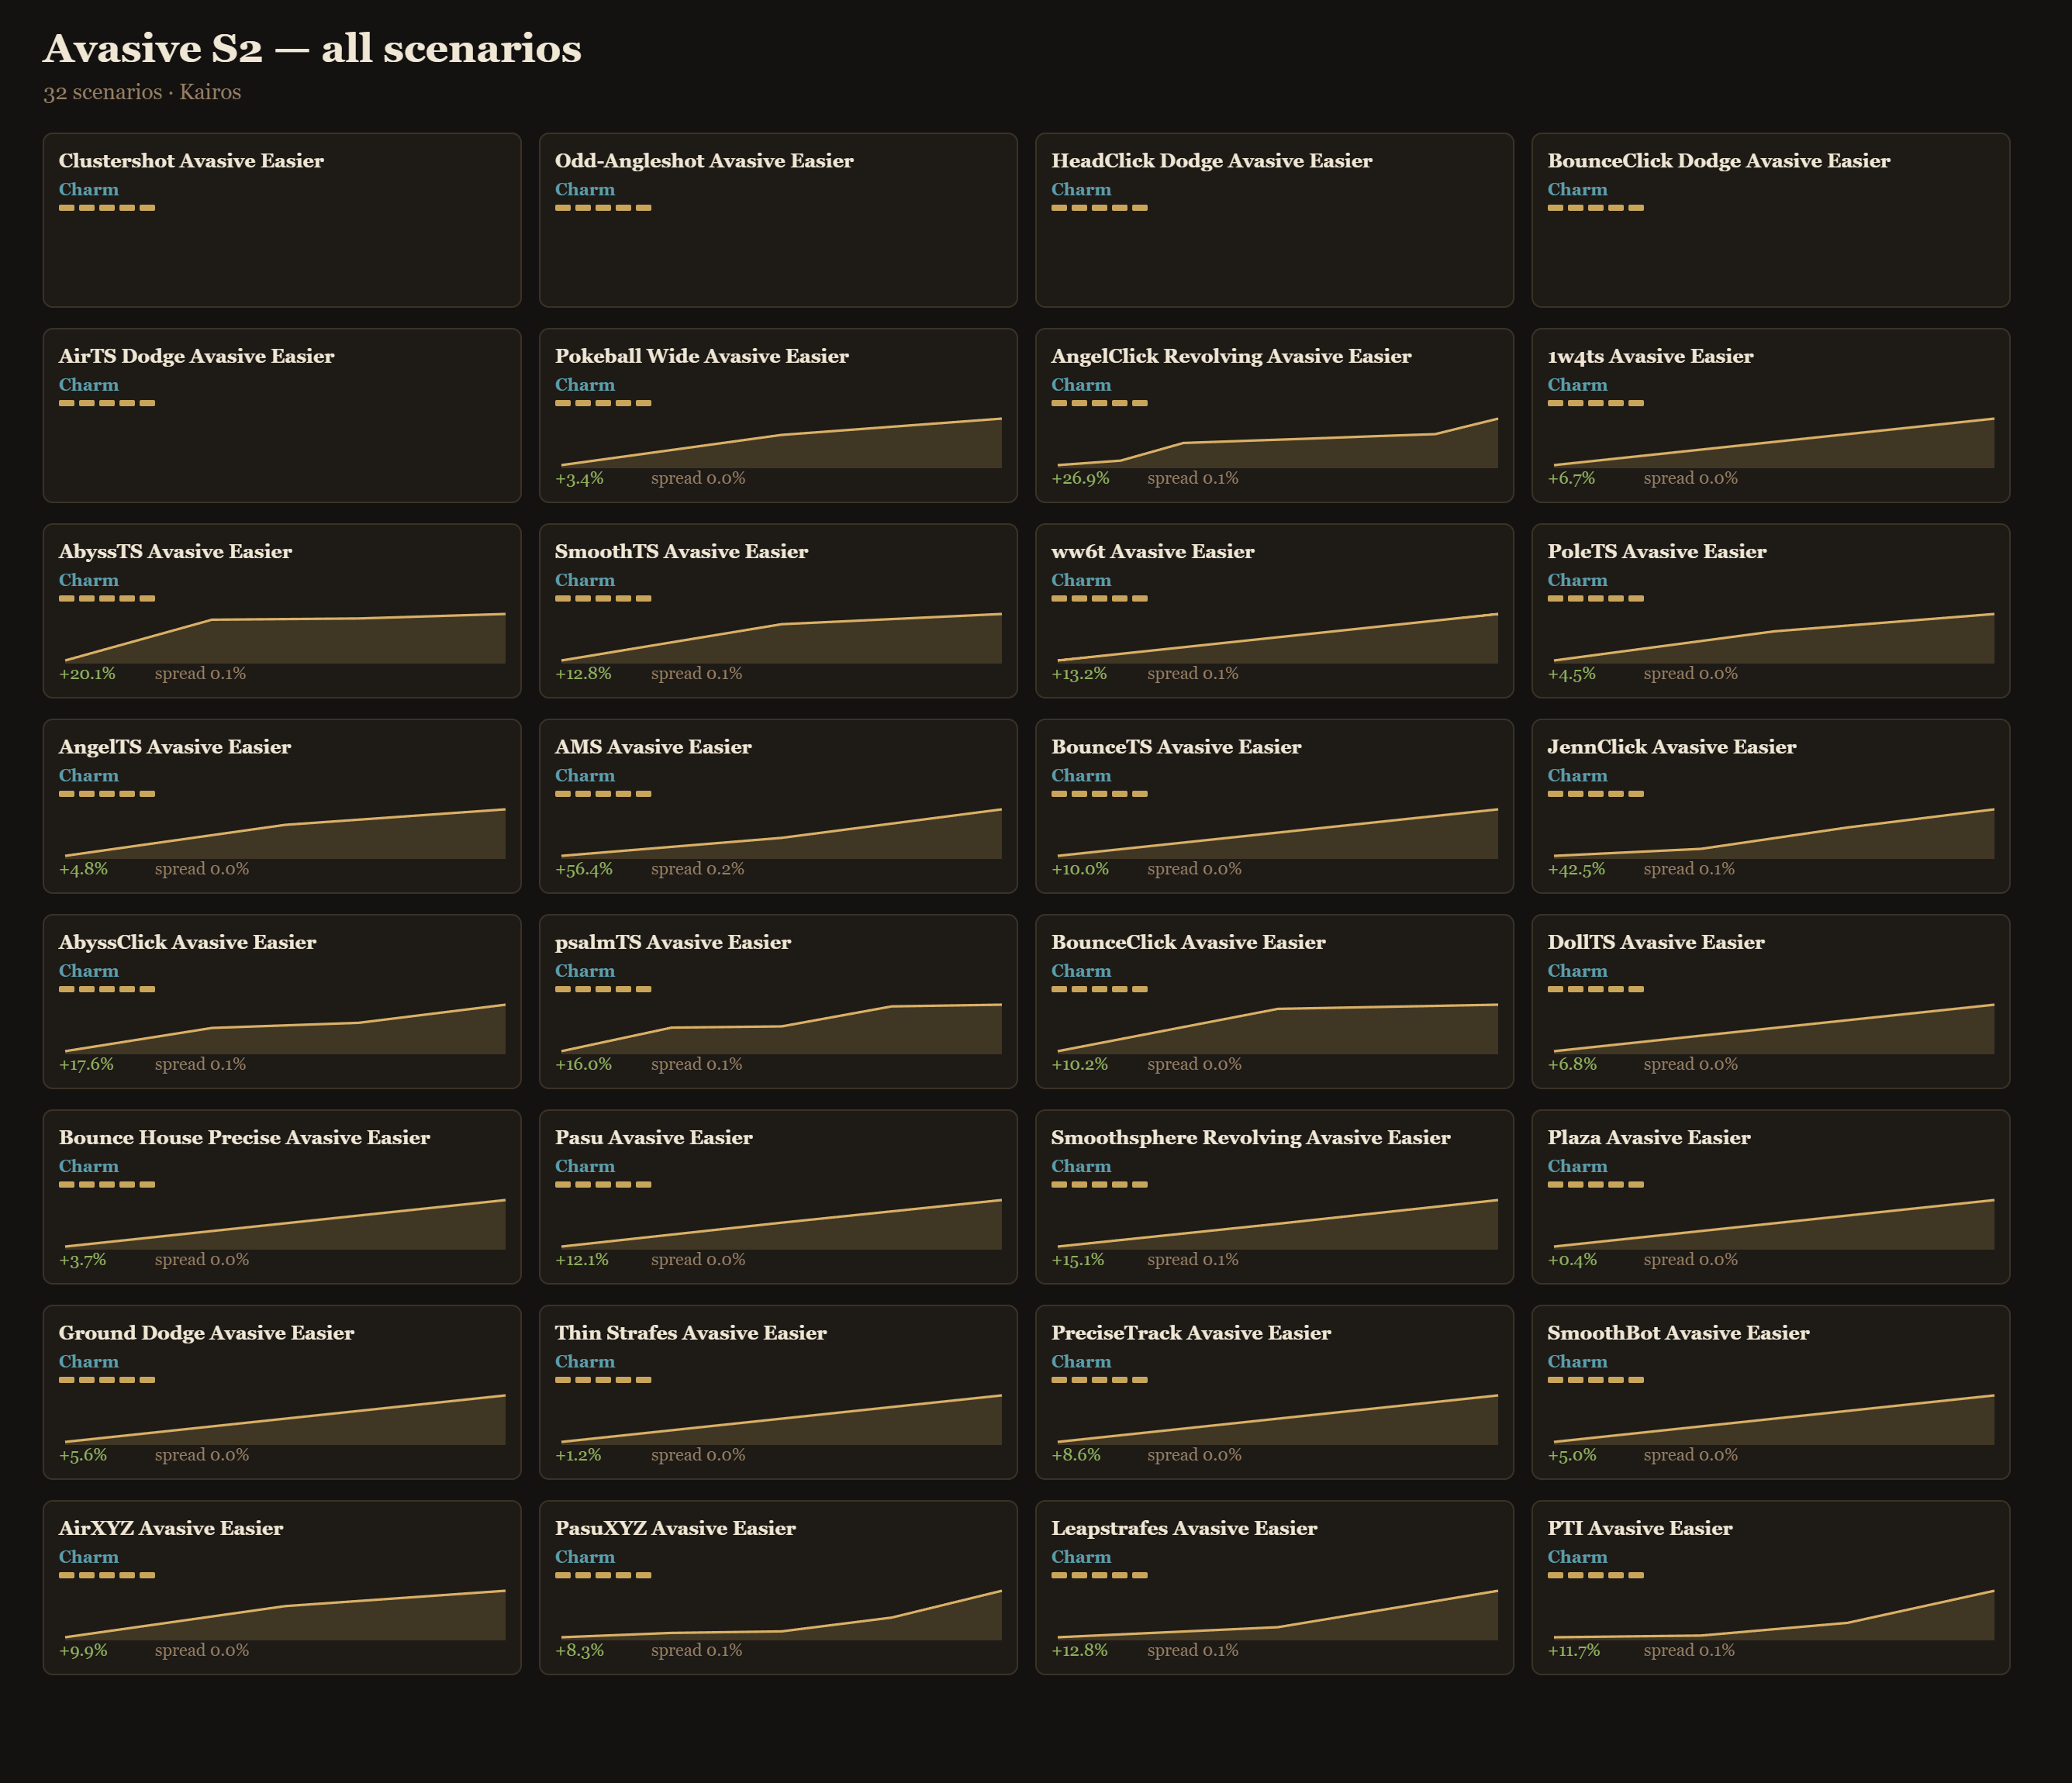Click the +11.7% value on PTI card

1574,1651
